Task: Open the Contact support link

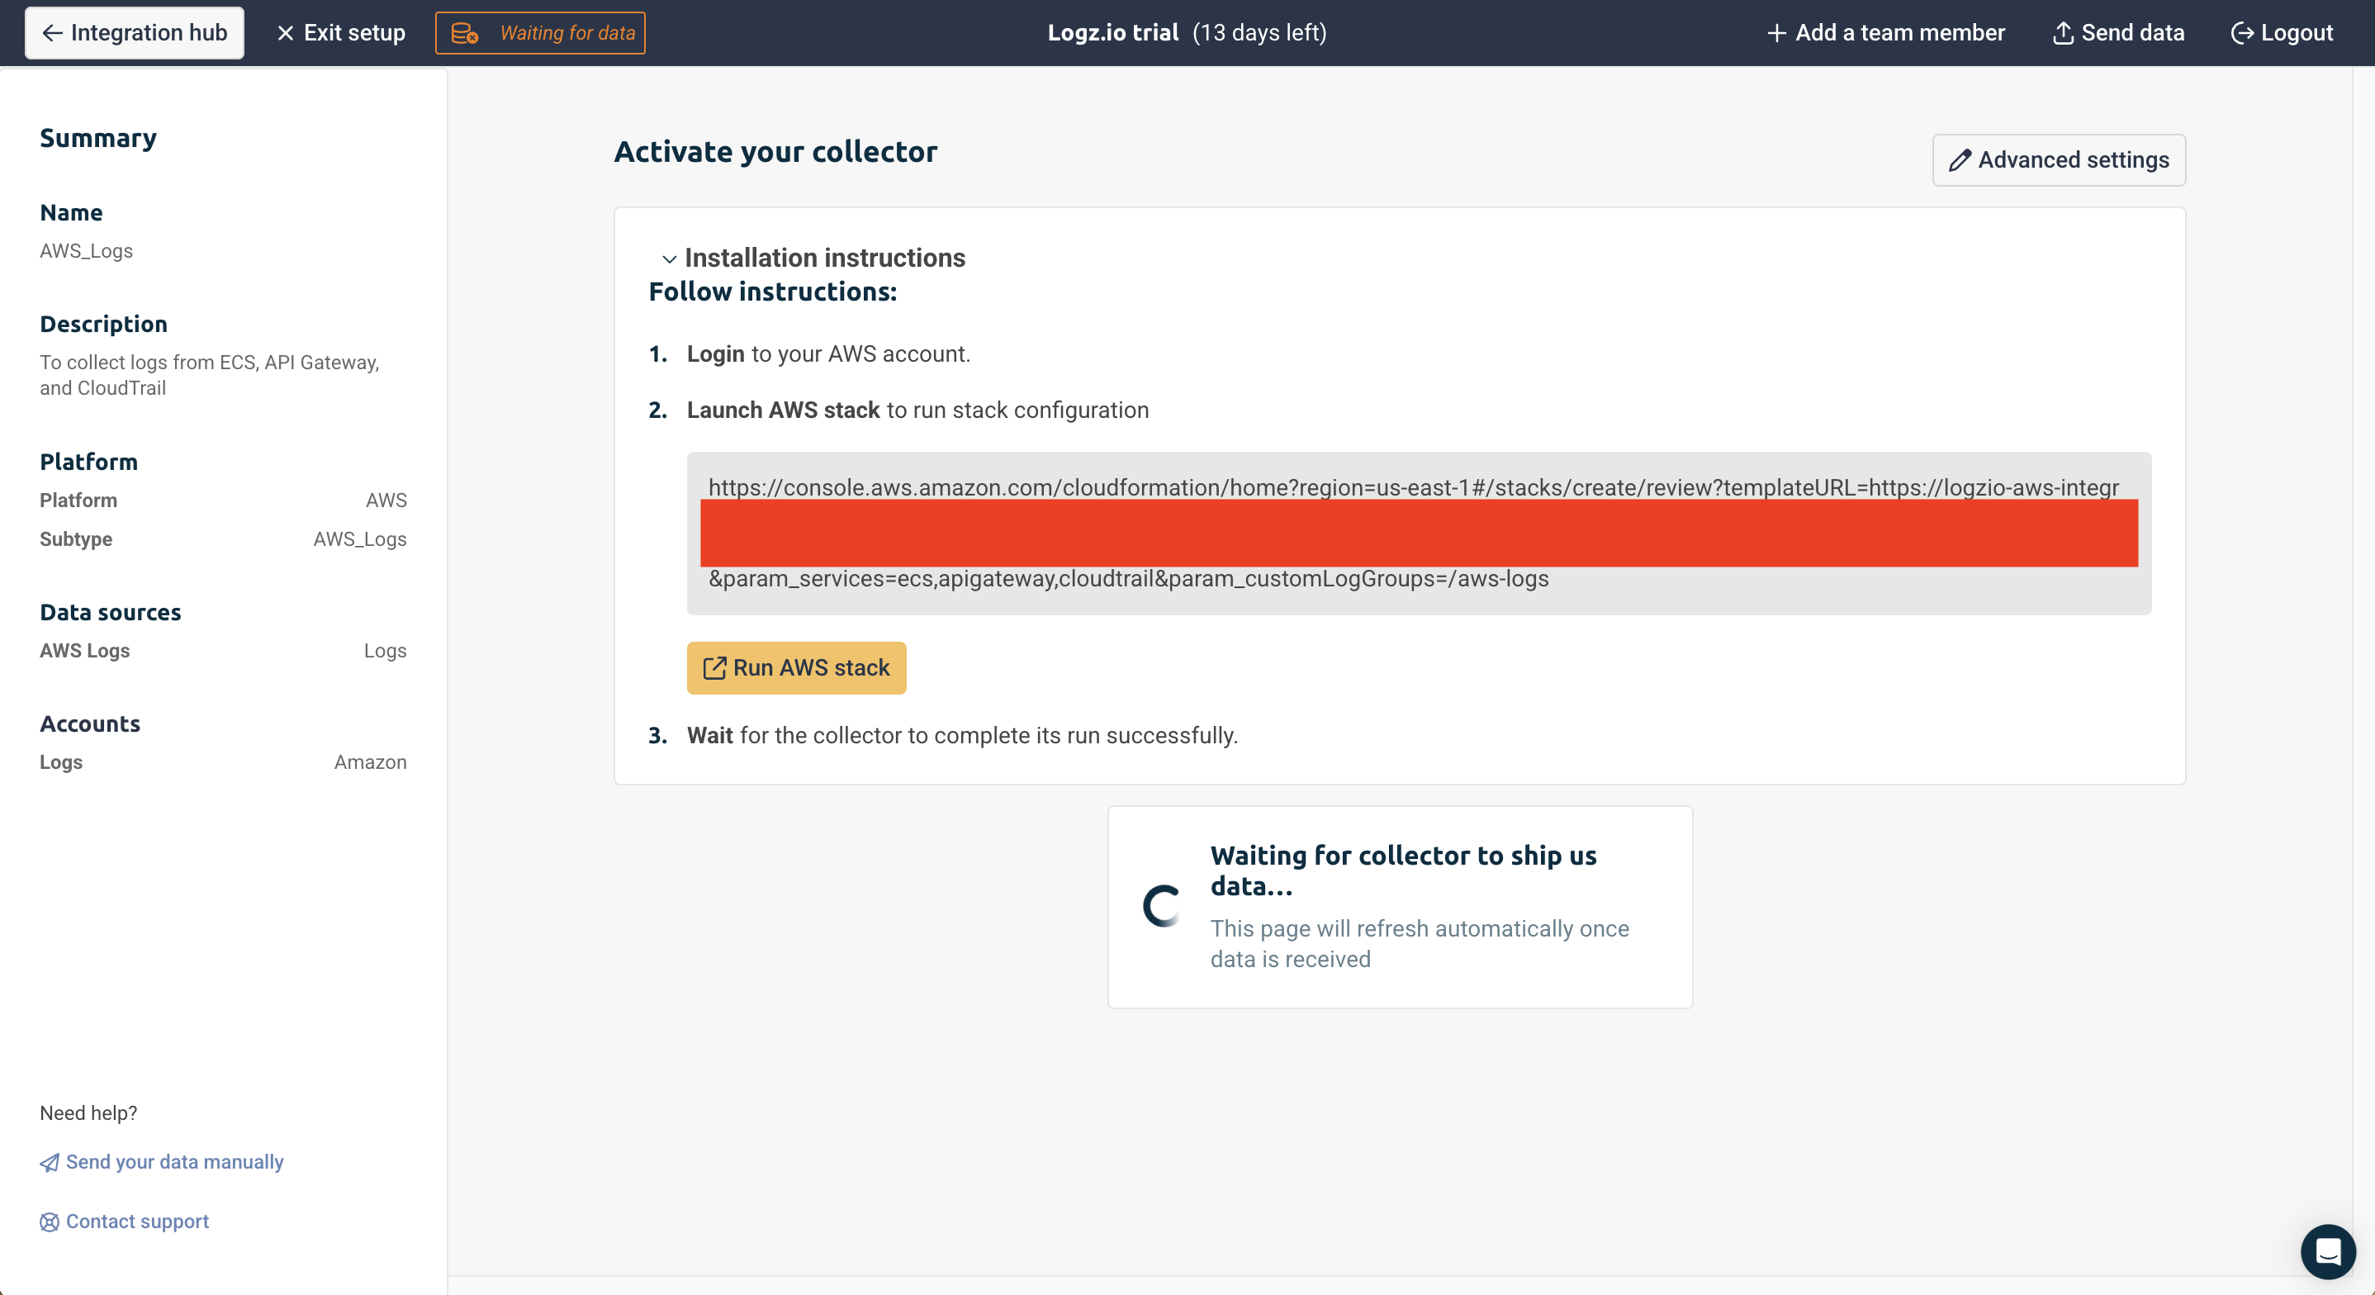Action: (x=136, y=1221)
